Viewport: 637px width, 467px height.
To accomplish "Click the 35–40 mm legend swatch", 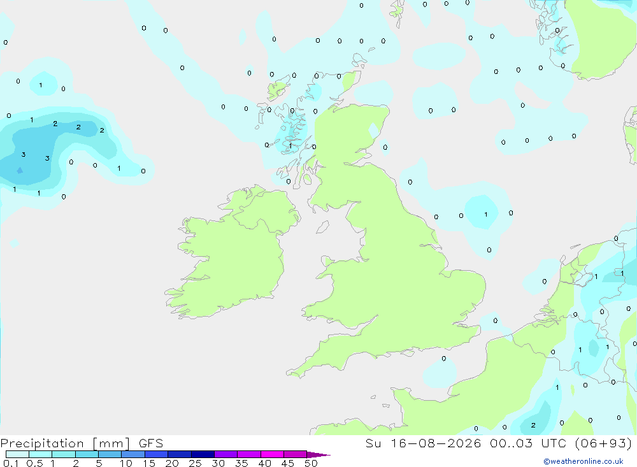I will click(x=249, y=454).
